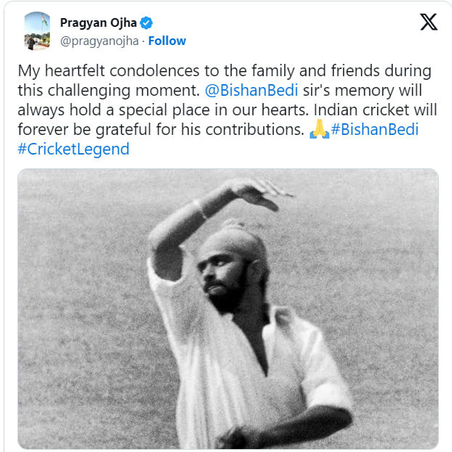The width and height of the screenshot is (452, 452).
Task: Click the folded hands emoji in the tweet
Action: [x=319, y=129]
